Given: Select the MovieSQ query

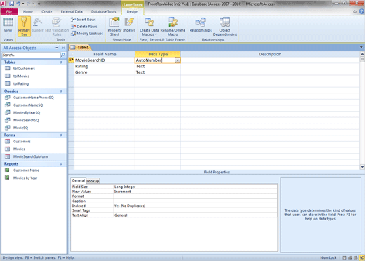Looking at the screenshot, I should point(20,128).
